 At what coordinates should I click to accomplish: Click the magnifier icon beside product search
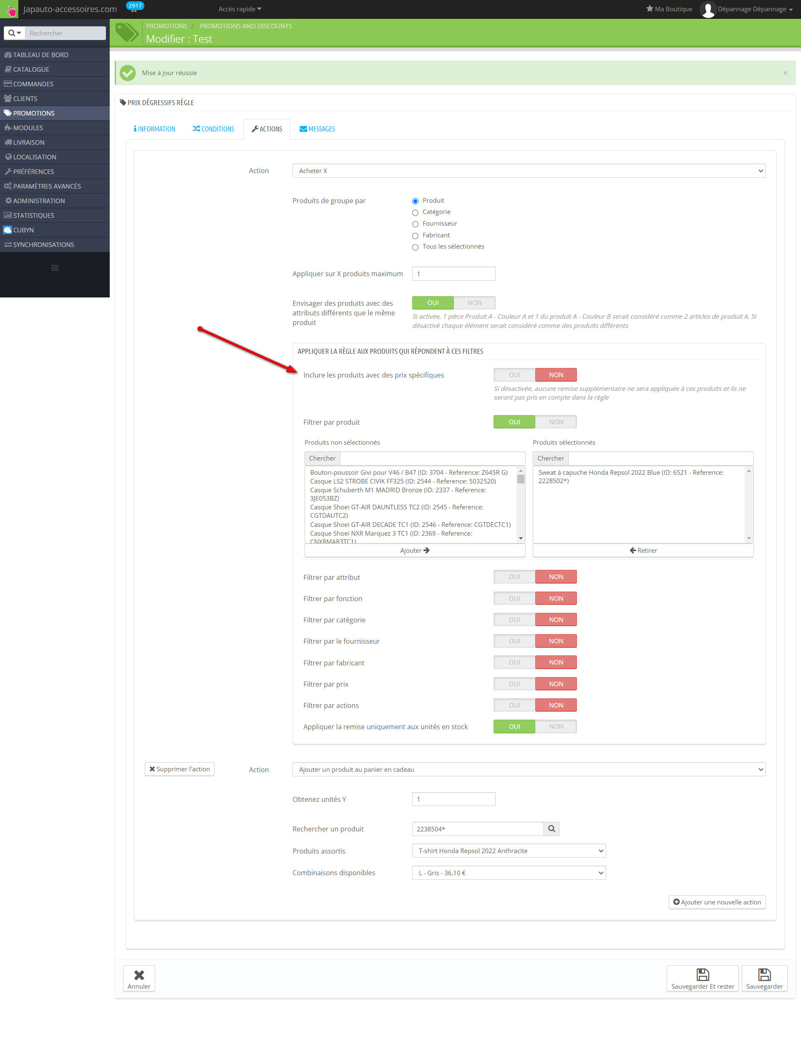(551, 828)
